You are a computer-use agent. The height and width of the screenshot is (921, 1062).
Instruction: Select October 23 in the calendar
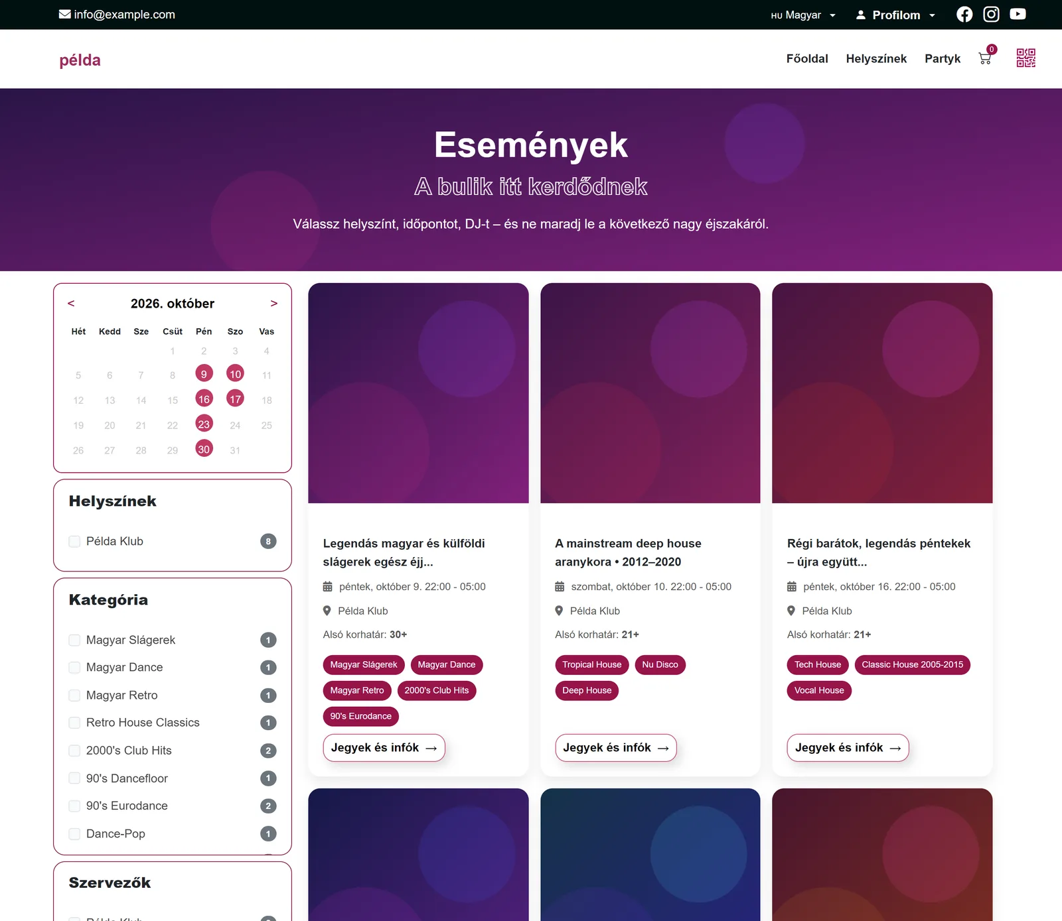point(204,424)
